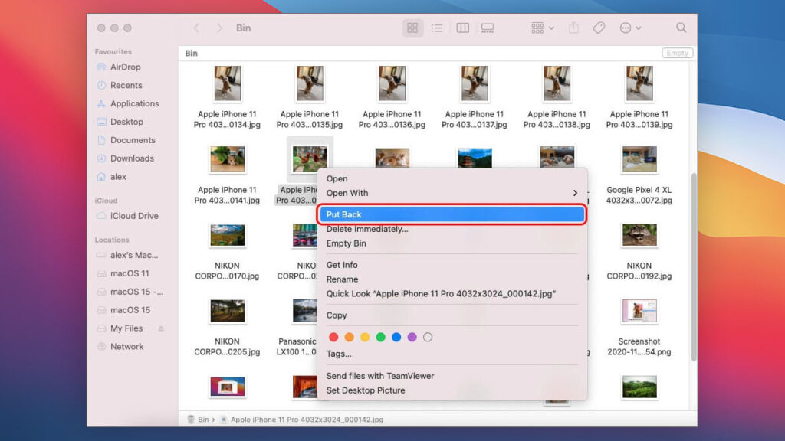Image resolution: width=785 pixels, height=441 pixels.
Task: Apply the yellow tag color
Action: click(x=365, y=338)
